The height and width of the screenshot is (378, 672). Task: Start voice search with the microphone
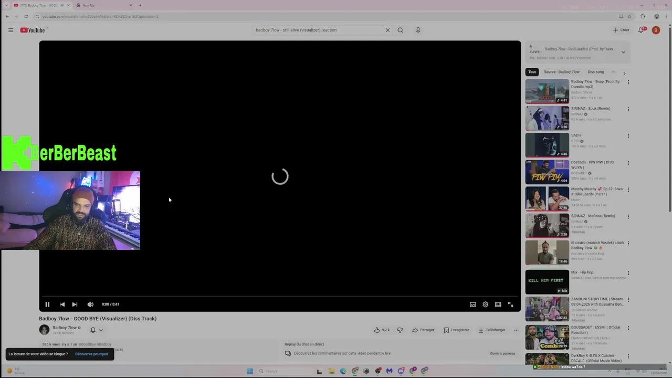pos(418,30)
